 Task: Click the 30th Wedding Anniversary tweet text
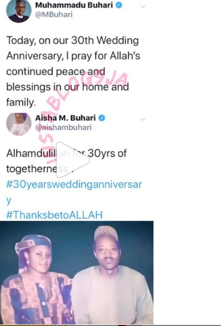point(73,71)
